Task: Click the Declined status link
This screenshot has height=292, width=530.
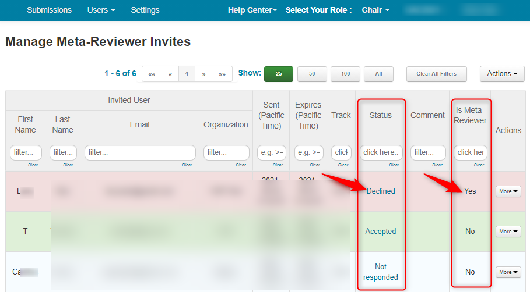Action: coord(381,191)
